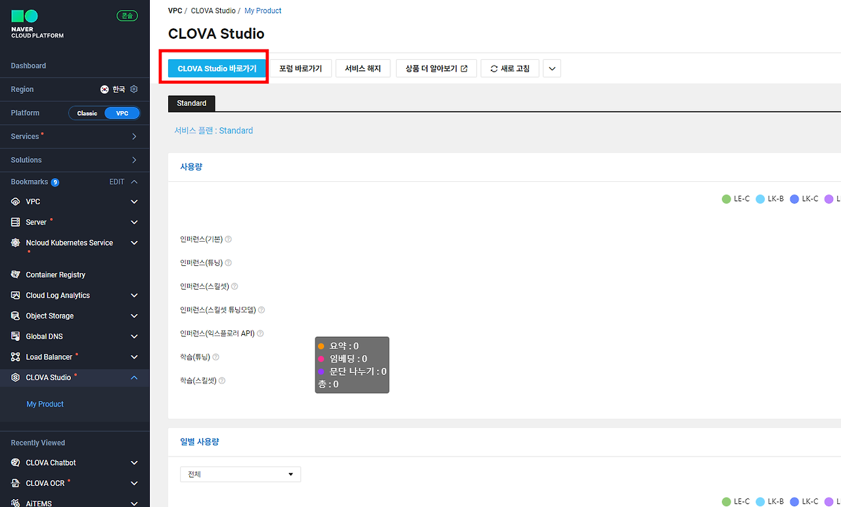Screen dimensions: 841x507
Task: Expand the CLOVA Chatbot chevron
Action: point(134,462)
